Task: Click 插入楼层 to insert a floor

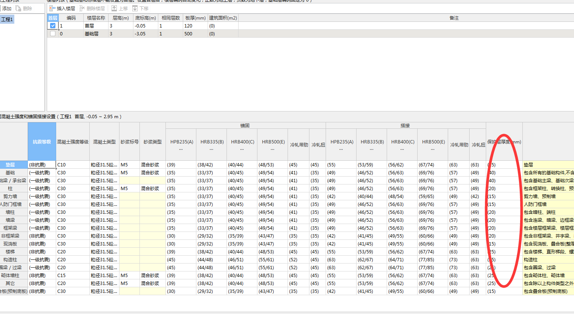Action: pos(62,8)
